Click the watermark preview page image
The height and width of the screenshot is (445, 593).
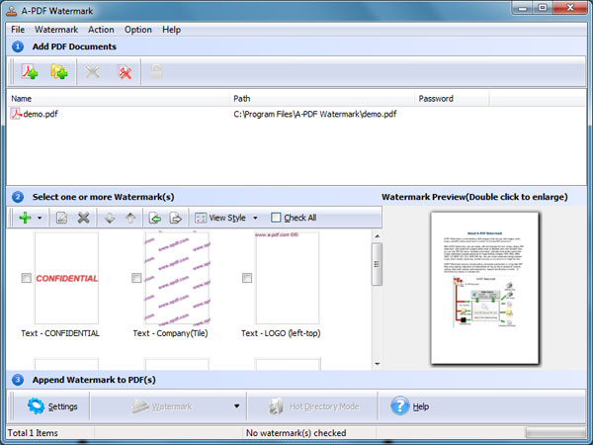click(x=484, y=289)
